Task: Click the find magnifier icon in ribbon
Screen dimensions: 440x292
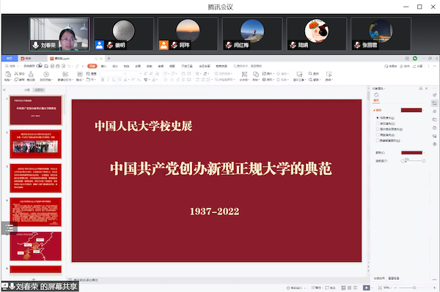Action: point(310,74)
